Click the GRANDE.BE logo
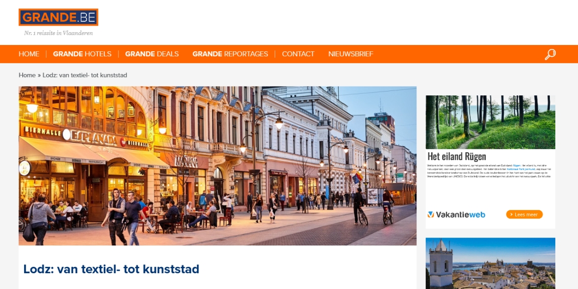This screenshot has width=578, height=289. point(58,17)
